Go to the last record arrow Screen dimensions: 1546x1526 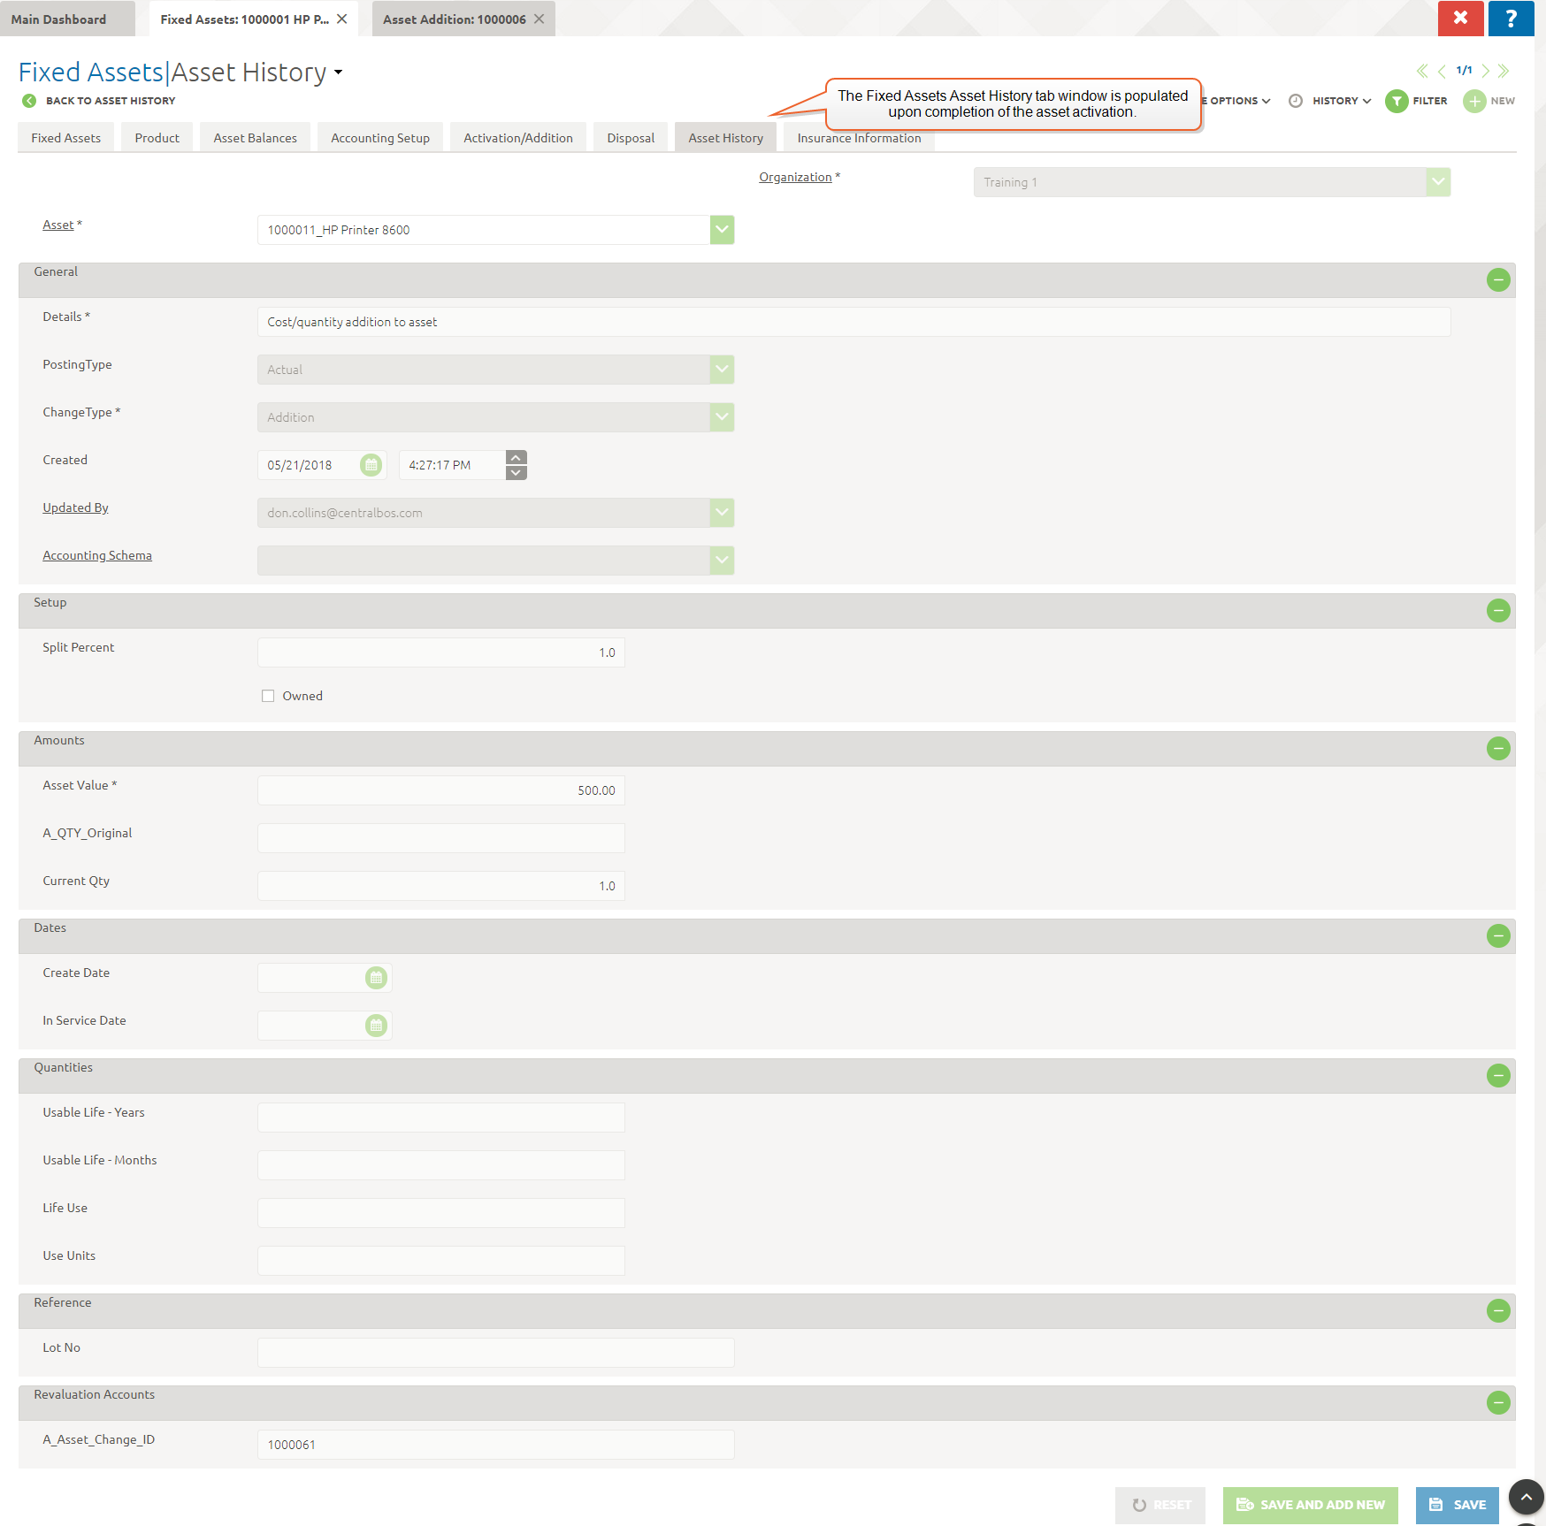1504,71
